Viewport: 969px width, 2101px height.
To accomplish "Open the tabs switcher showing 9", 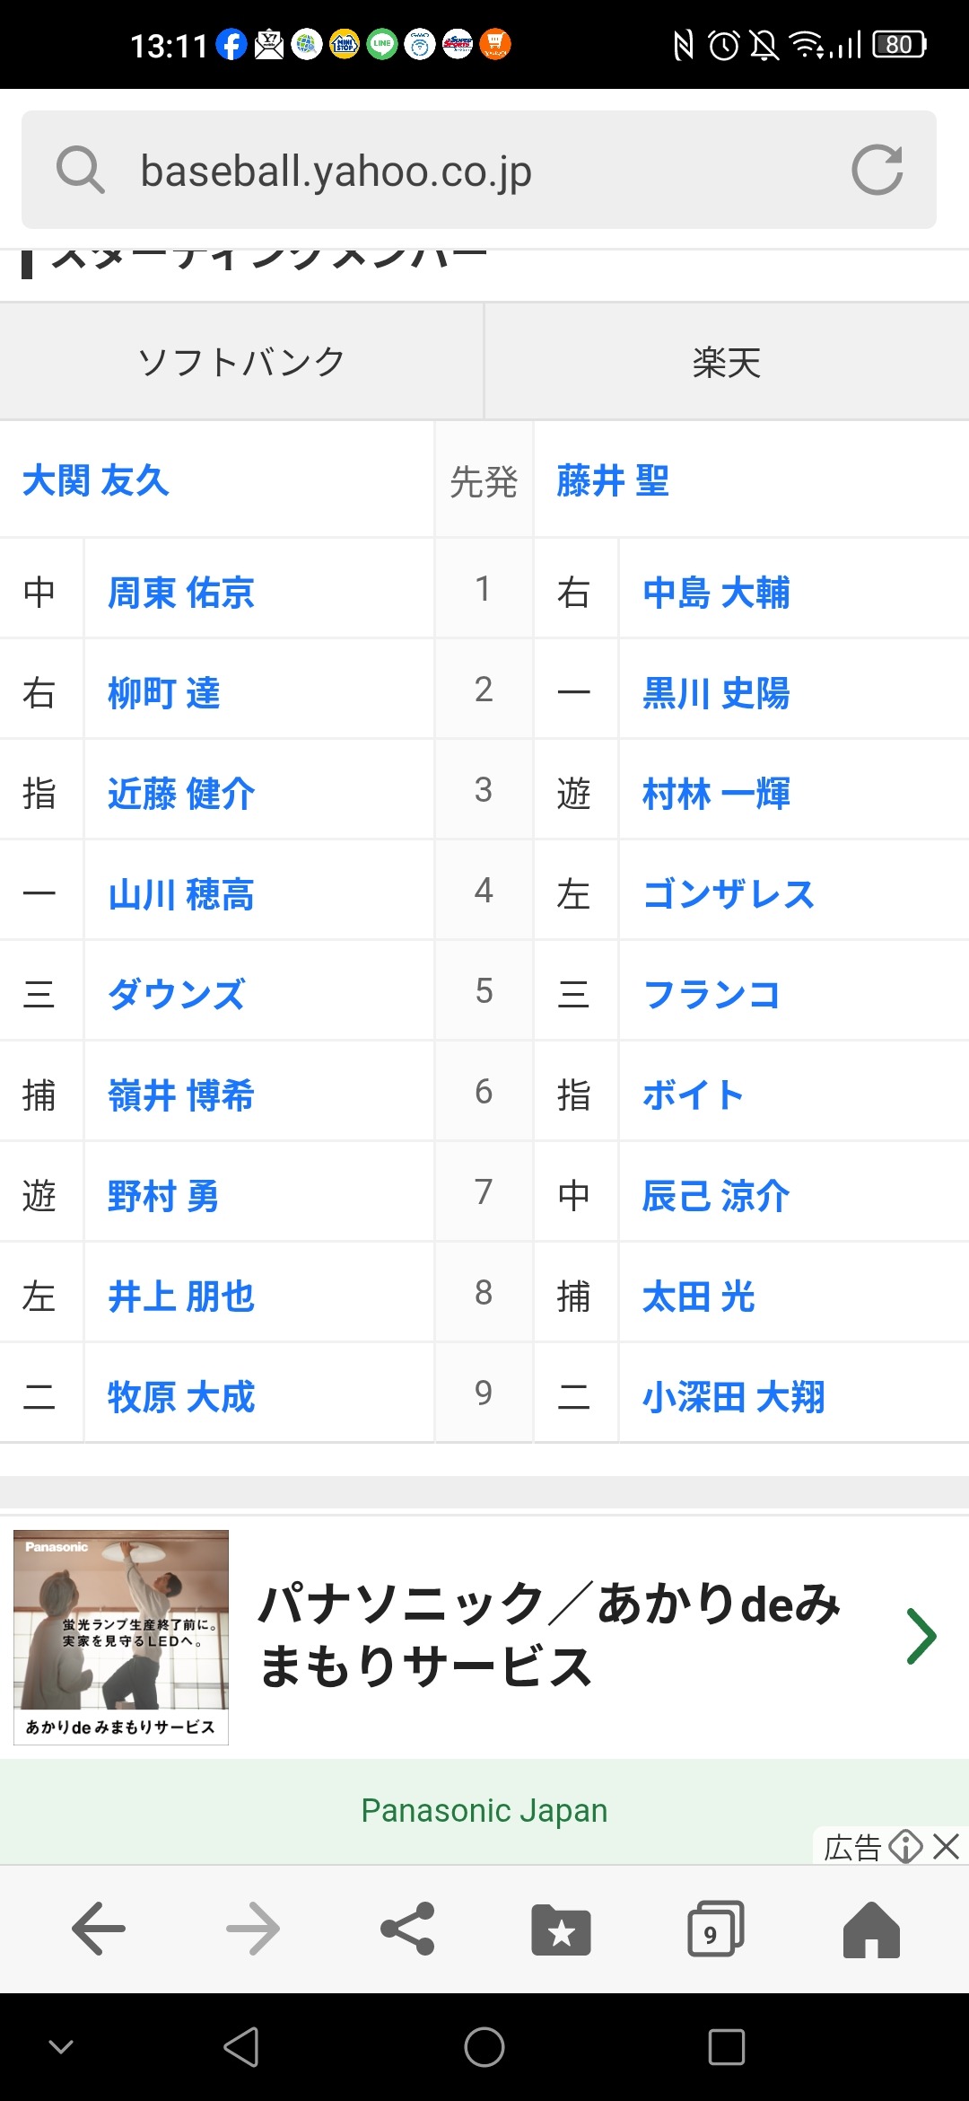I will [x=715, y=1929].
